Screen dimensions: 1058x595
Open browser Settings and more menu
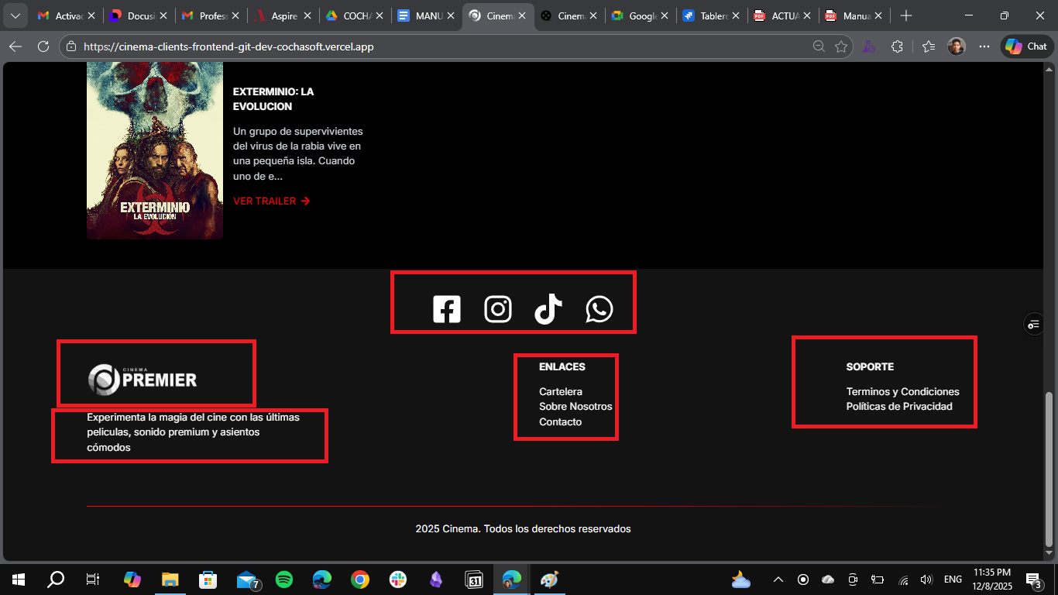click(984, 46)
